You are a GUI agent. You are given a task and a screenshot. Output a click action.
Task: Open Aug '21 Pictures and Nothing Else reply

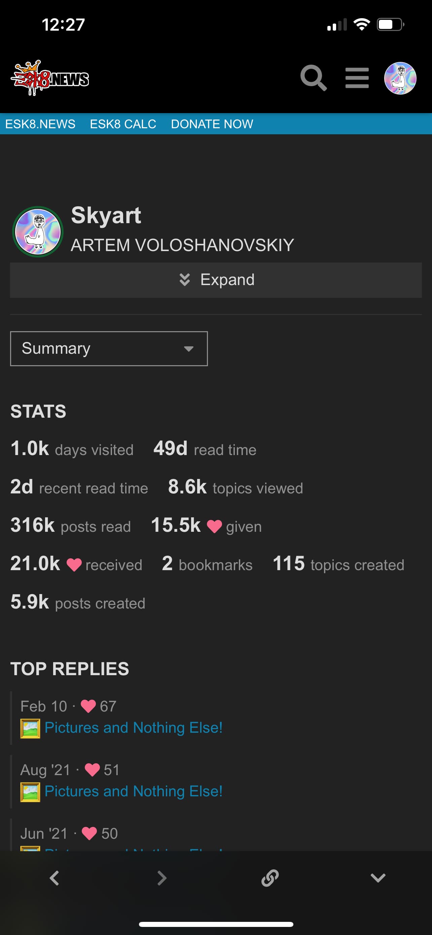(x=133, y=791)
